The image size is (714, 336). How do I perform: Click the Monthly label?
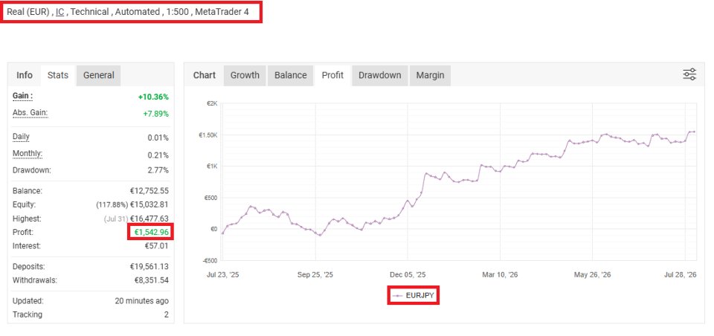(x=28, y=154)
